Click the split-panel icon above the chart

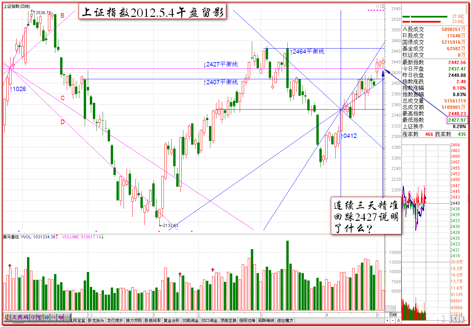click(x=382, y=6)
